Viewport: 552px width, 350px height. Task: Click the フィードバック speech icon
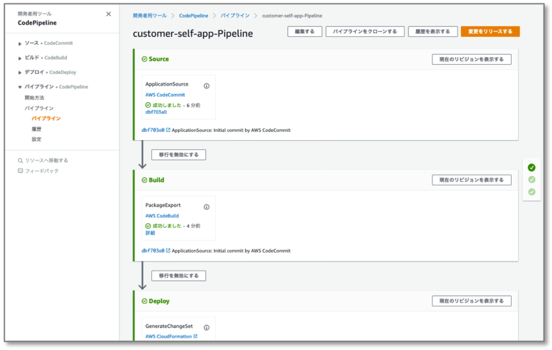[x=20, y=171]
